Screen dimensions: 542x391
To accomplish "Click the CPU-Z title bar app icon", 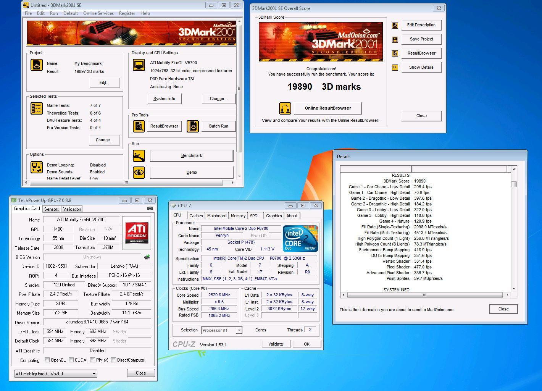I will coord(174,205).
